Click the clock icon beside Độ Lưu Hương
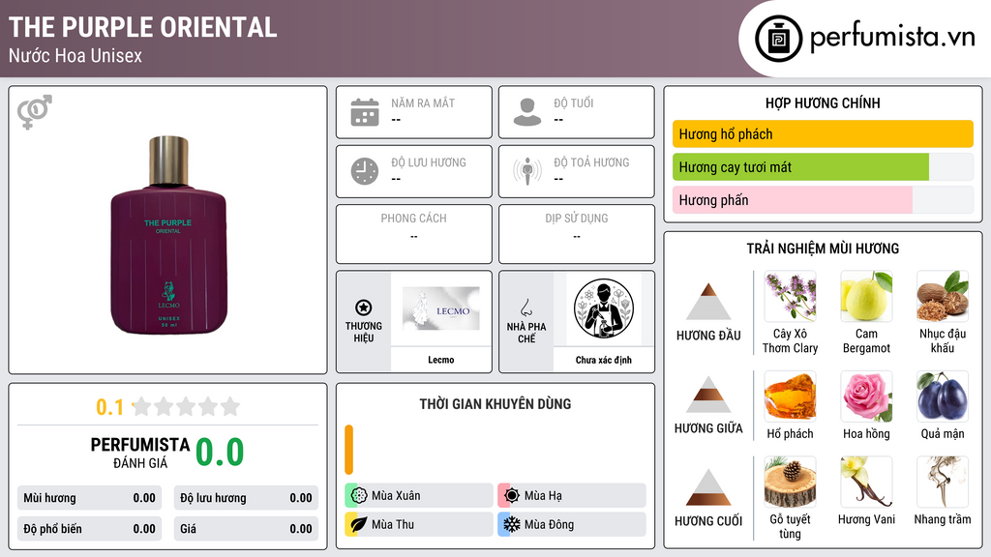The height and width of the screenshot is (557, 991). point(365,171)
